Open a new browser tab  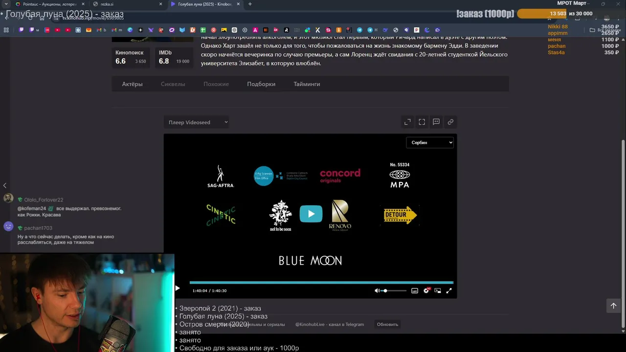click(x=250, y=4)
